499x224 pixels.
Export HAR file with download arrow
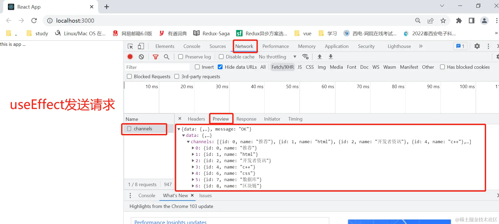pos(331,57)
